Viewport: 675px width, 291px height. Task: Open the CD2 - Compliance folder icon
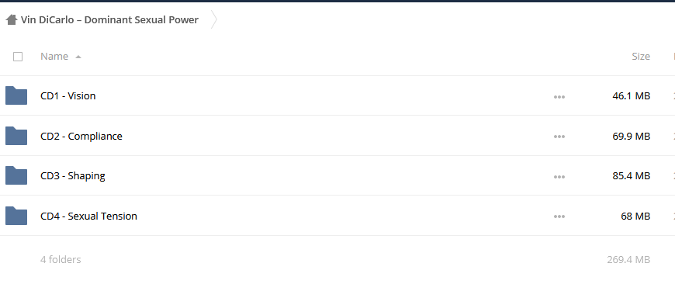(16, 136)
